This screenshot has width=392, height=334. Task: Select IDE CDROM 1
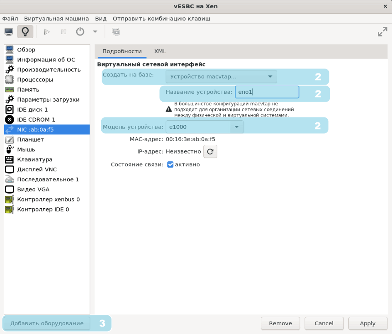coord(47,119)
